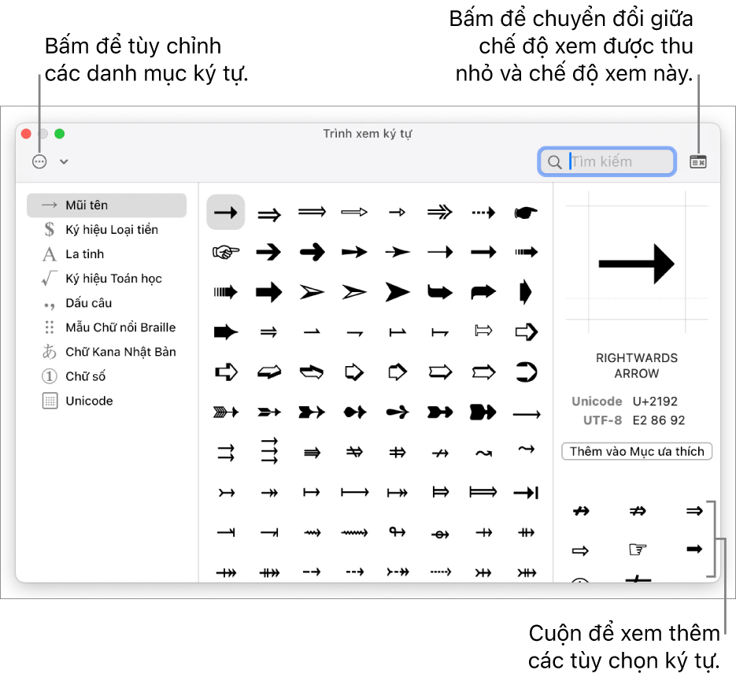Select the first two-headed arrow, eighth row
The image size is (736, 681).
[269, 493]
